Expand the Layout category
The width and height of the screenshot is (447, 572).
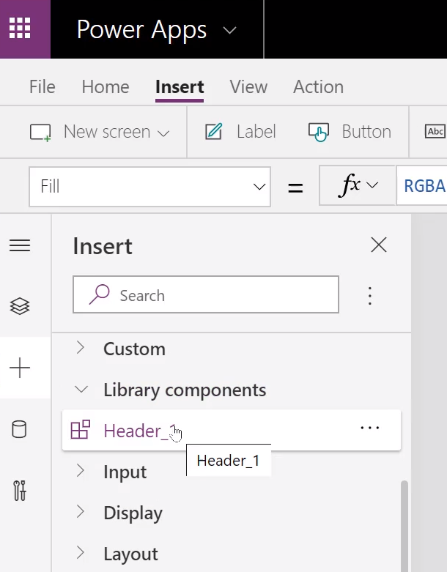(x=81, y=553)
